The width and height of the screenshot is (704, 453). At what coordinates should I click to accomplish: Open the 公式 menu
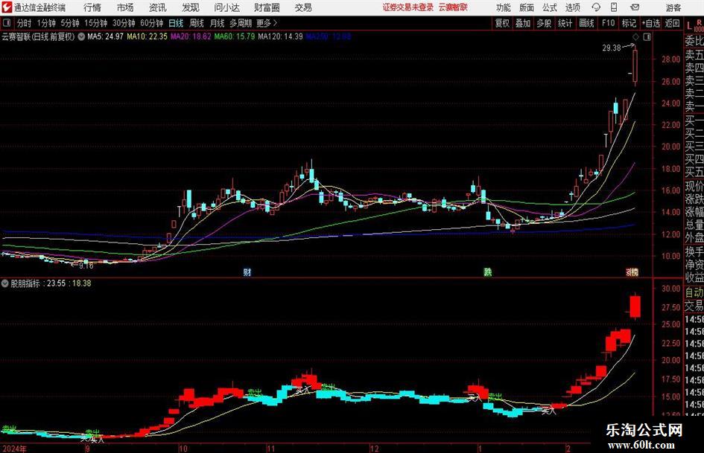click(550, 7)
